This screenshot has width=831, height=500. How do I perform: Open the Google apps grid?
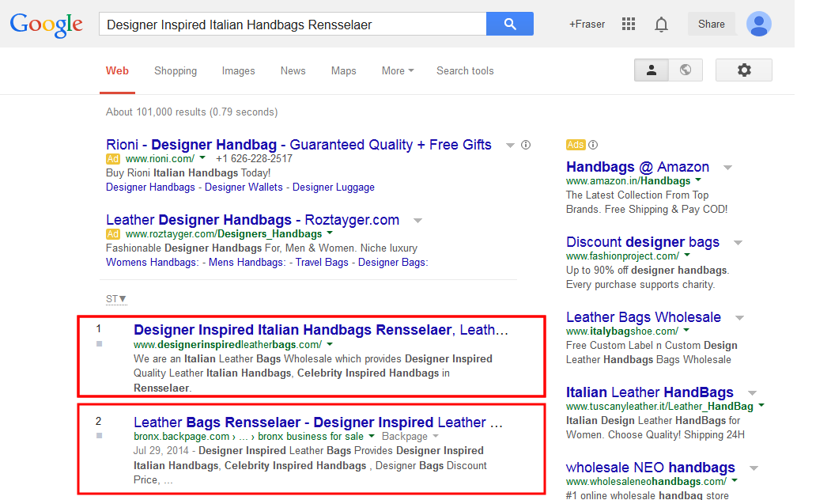click(x=628, y=24)
